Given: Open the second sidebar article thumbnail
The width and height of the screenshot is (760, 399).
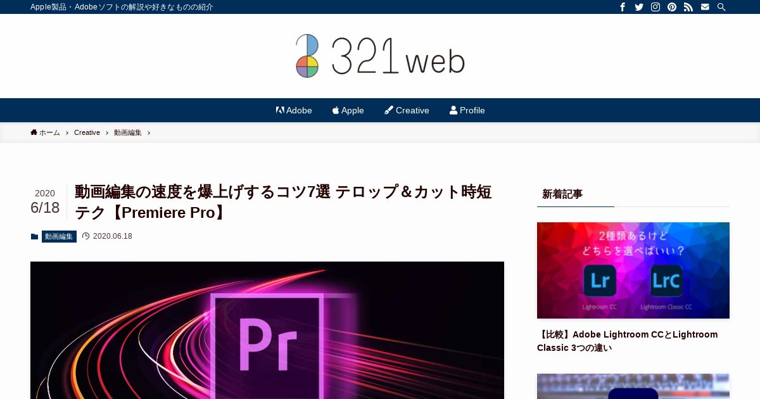Looking at the screenshot, I should tap(633, 386).
